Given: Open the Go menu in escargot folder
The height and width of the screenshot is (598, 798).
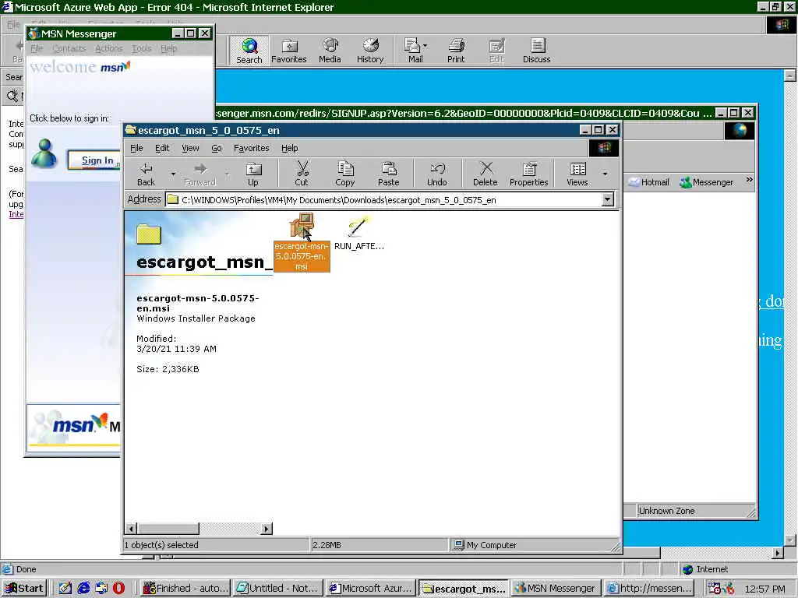Looking at the screenshot, I should pos(217,148).
